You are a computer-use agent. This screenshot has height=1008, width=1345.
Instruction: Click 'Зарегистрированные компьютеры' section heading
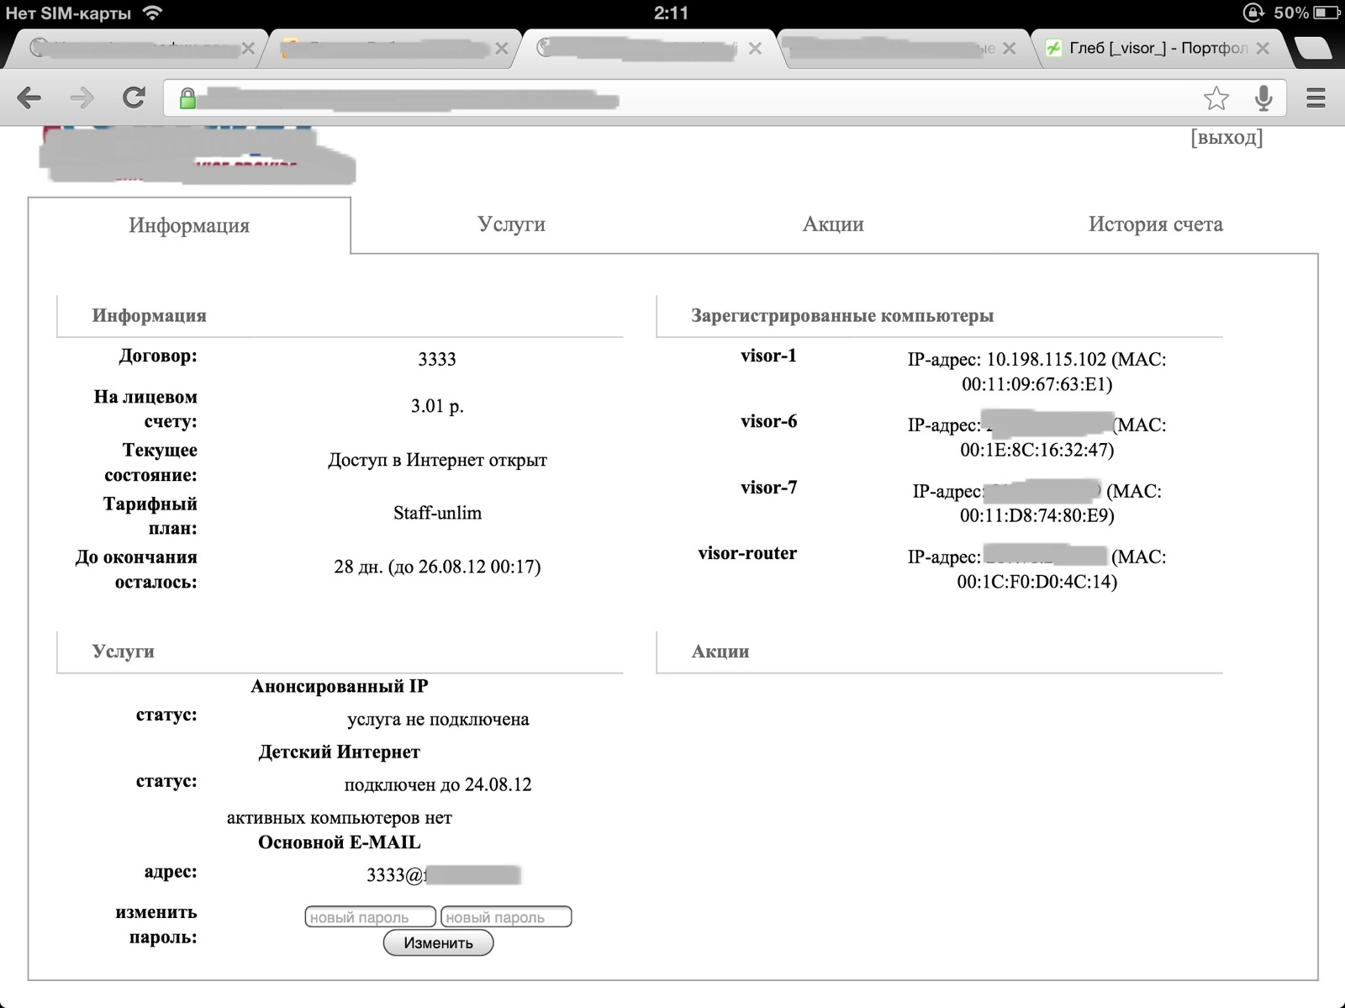pos(842,316)
